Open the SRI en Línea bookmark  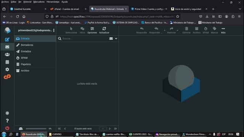(x=14, y=22)
